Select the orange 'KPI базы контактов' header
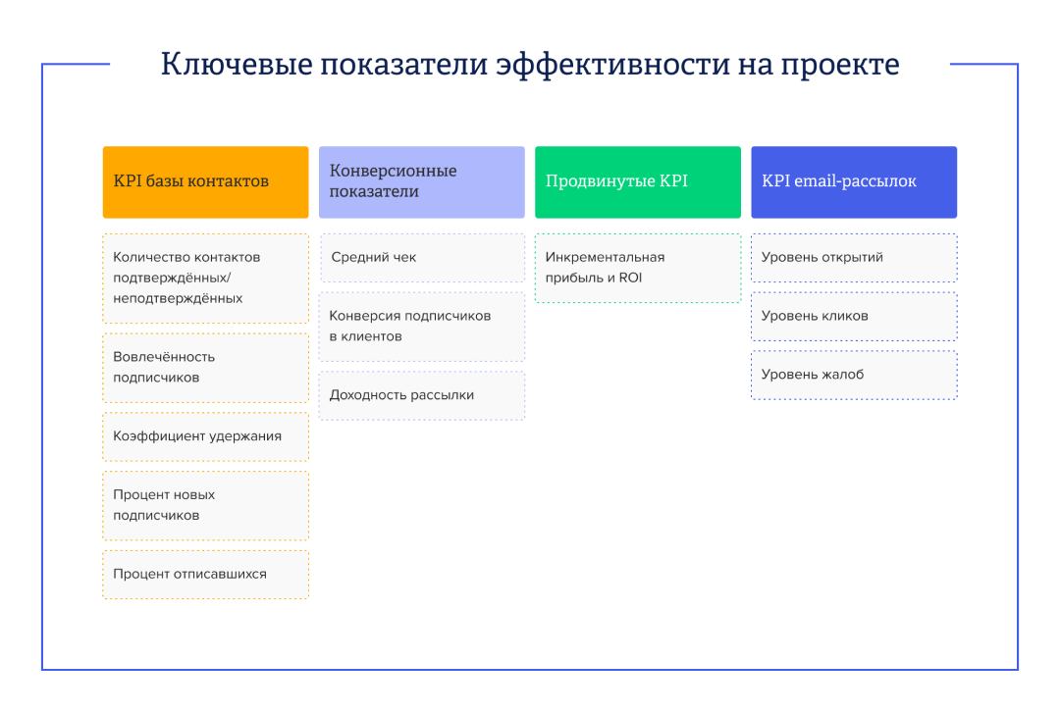 pos(205,181)
